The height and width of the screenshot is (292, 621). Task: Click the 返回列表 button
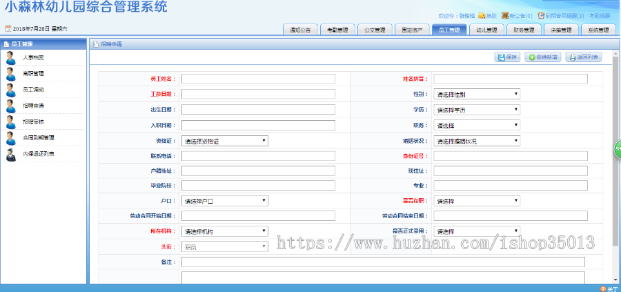[583, 57]
